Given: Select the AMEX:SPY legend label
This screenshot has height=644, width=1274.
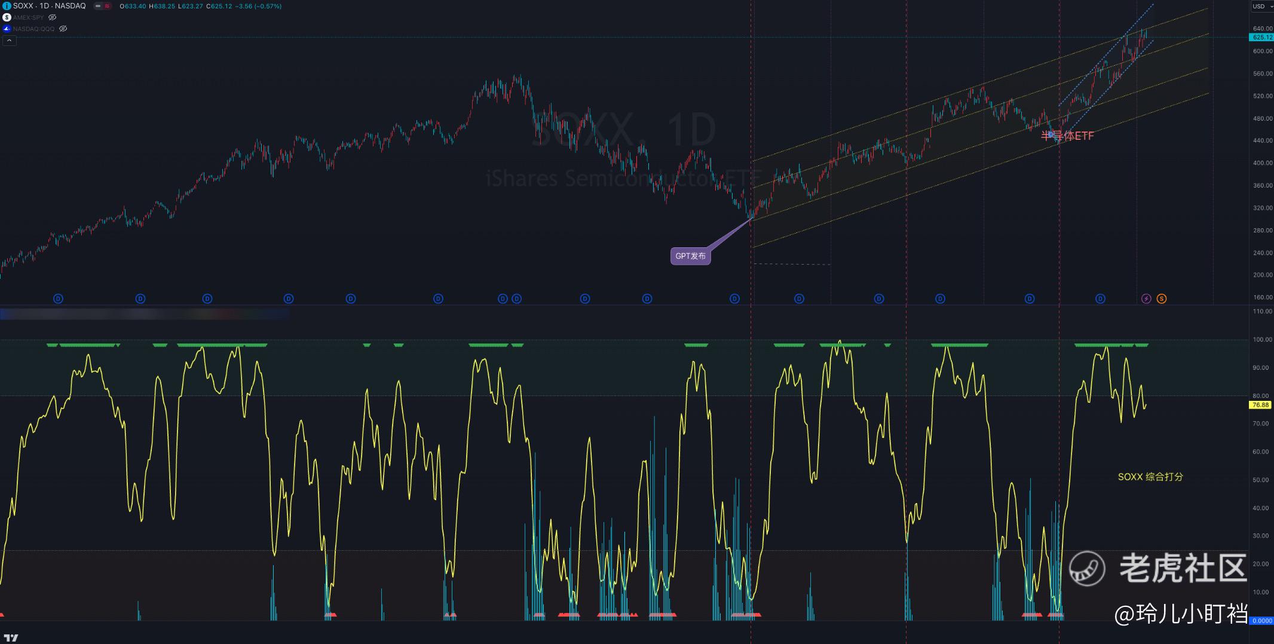Looking at the screenshot, I should [x=29, y=17].
